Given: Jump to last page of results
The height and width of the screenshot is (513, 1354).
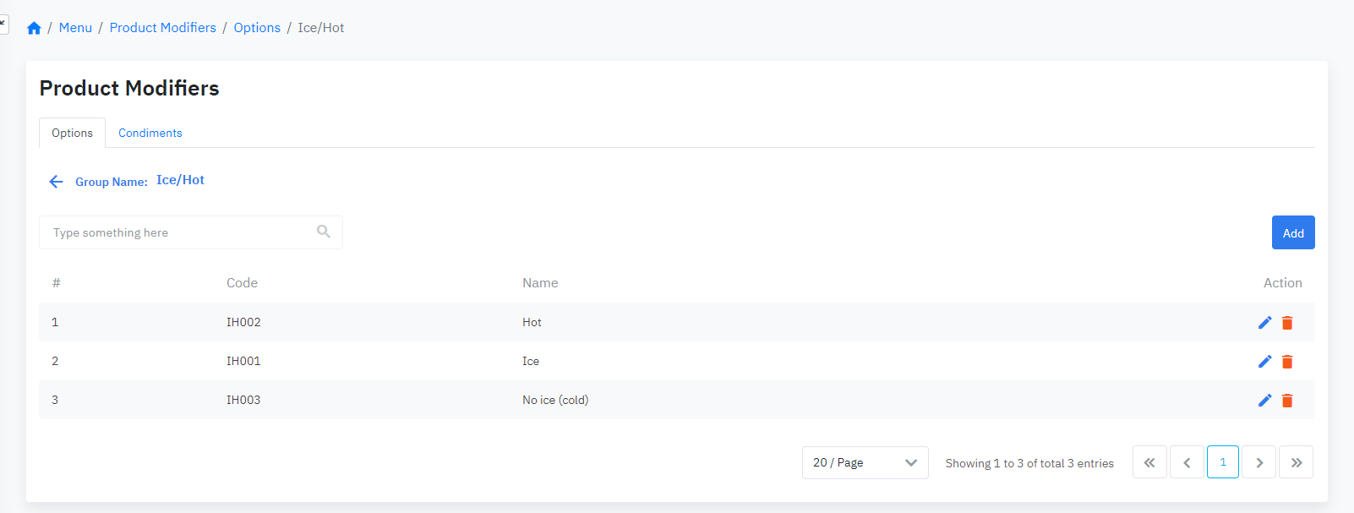Looking at the screenshot, I should (x=1296, y=462).
